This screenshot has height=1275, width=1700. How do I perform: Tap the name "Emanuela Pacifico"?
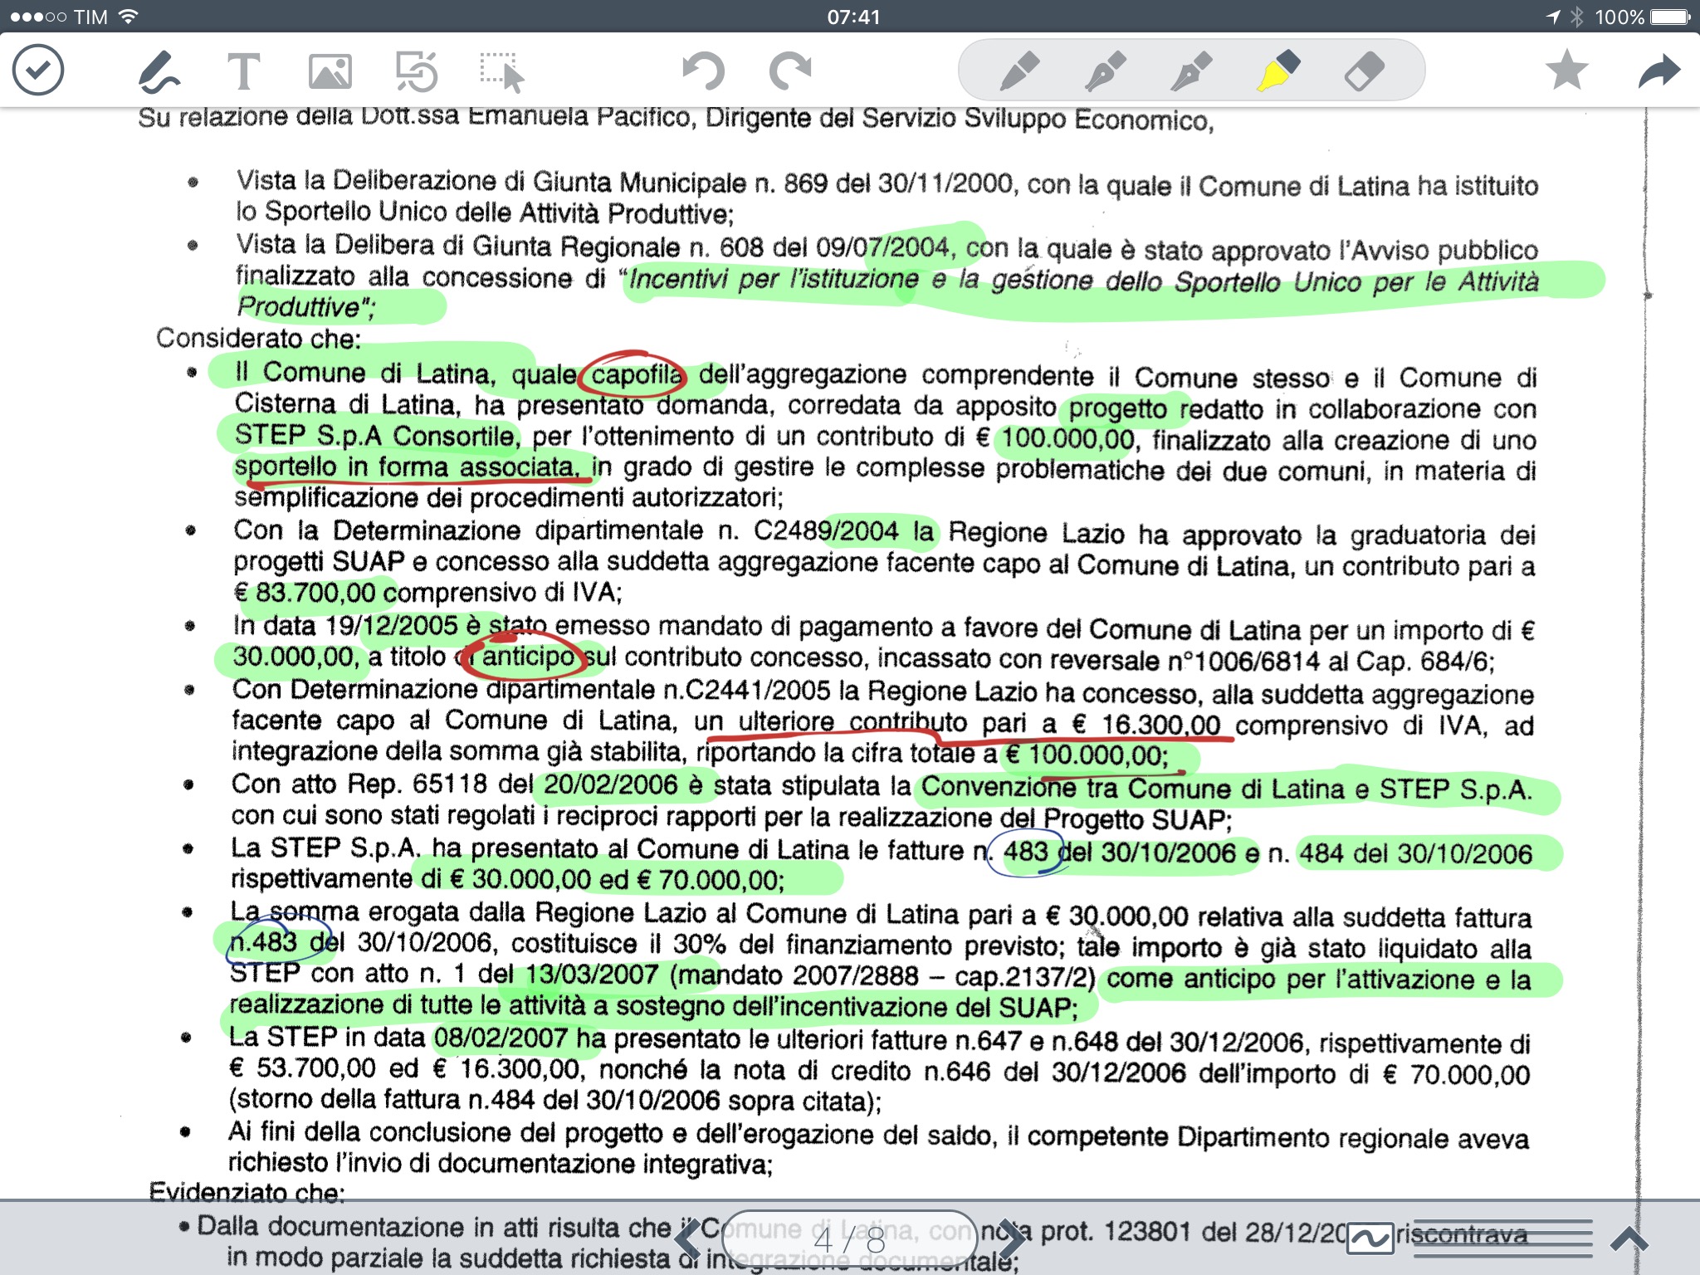[x=580, y=116]
